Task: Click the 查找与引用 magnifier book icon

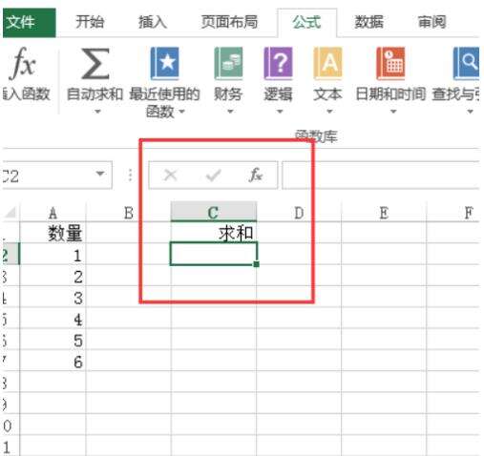Action: (466, 64)
